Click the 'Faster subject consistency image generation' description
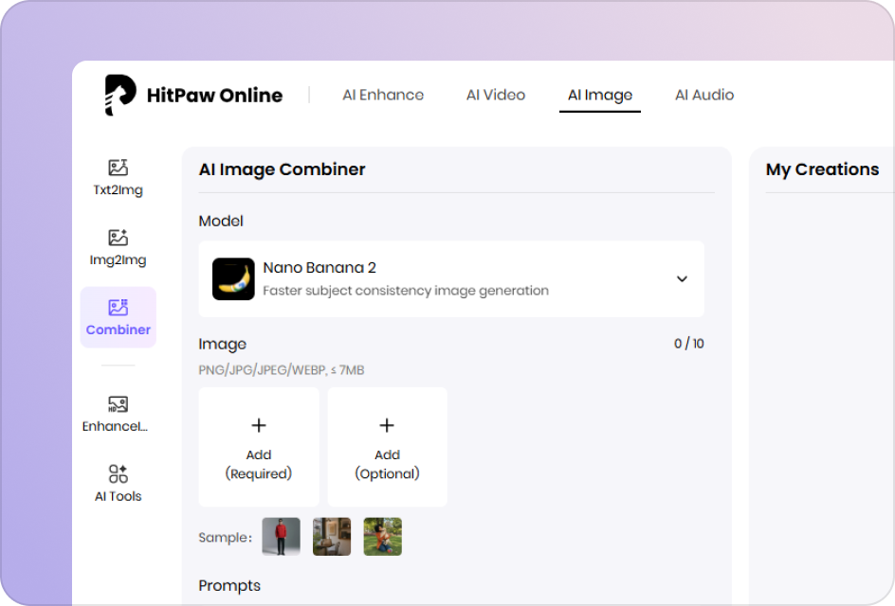Image resolution: width=895 pixels, height=606 pixels. 406,291
